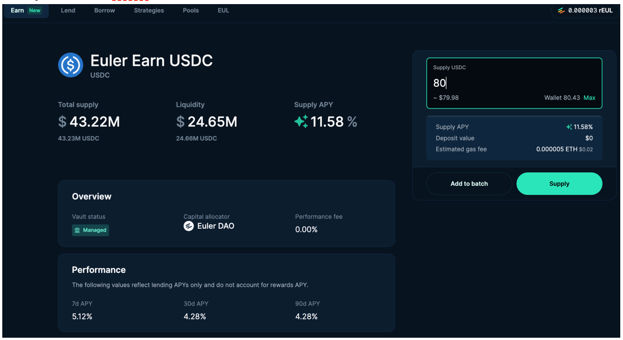This screenshot has height=340, width=623.
Task: Click the Estimated gas fee value
Action: [x=564, y=149]
